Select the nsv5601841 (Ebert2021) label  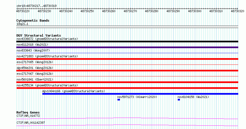[35, 79]
